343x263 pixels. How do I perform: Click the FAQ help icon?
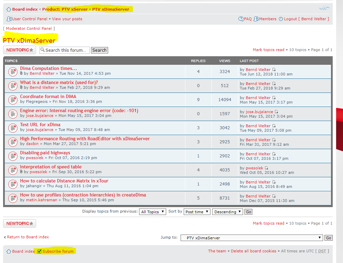241,19
